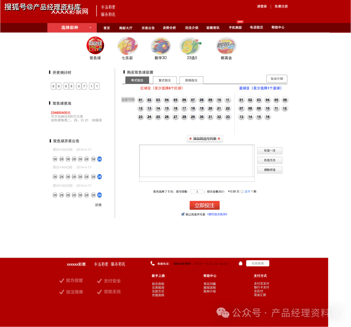
Task: Click the 倍数 multiplier input field
Action: click(197, 191)
